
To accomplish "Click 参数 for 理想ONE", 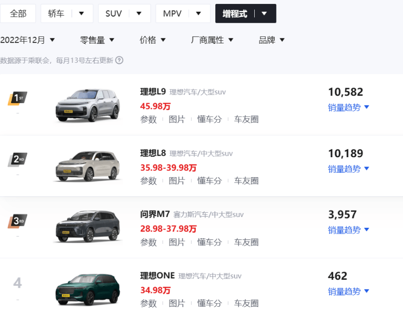I will click(x=149, y=303).
